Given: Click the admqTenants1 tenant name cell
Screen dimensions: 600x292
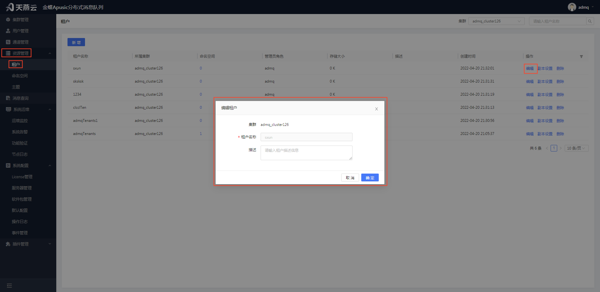Looking at the screenshot, I should click(85, 121).
